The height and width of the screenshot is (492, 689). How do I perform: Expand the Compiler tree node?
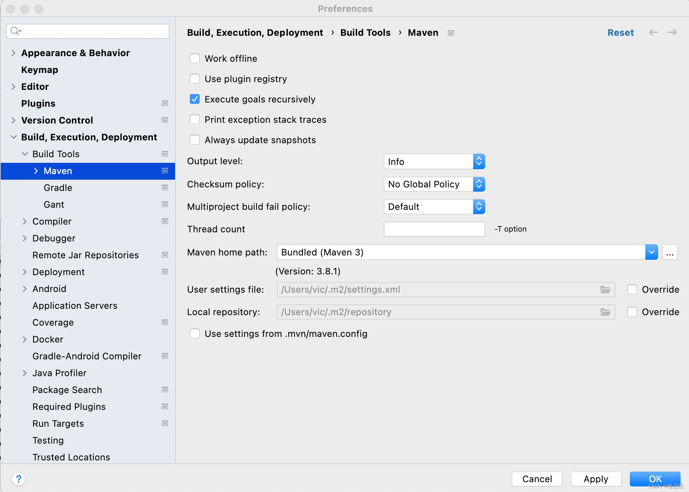pyautogui.click(x=25, y=221)
